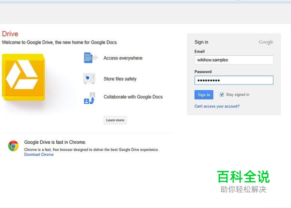Focus the Password input field

[234, 80]
